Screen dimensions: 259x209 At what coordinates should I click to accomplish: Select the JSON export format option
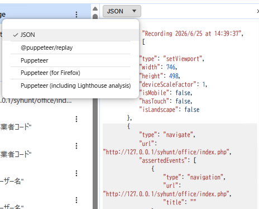pos(71,35)
